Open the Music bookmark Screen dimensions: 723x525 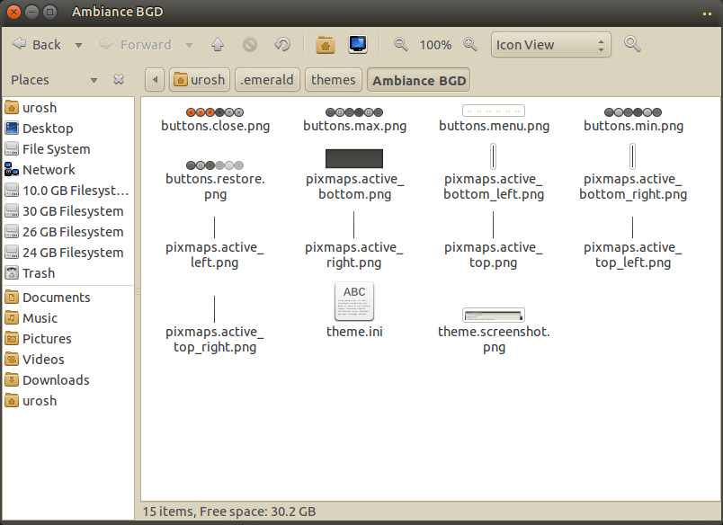(68, 318)
